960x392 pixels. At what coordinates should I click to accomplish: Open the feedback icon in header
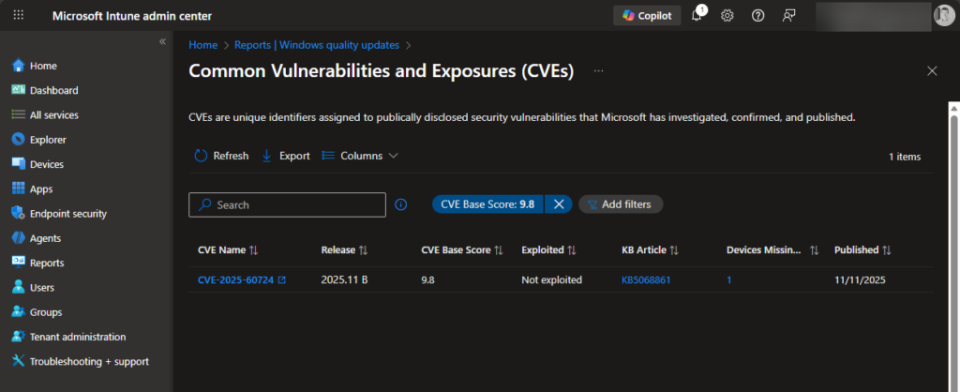[x=789, y=16]
